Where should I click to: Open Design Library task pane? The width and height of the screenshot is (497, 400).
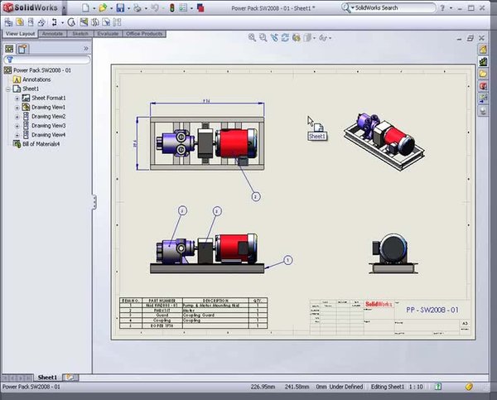(x=483, y=62)
